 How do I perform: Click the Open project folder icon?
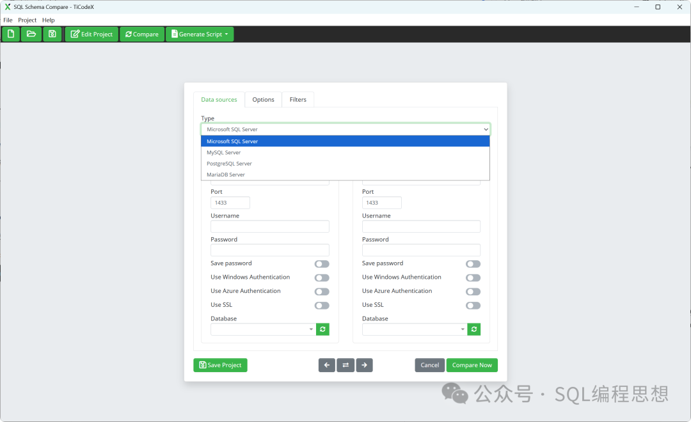click(x=31, y=34)
